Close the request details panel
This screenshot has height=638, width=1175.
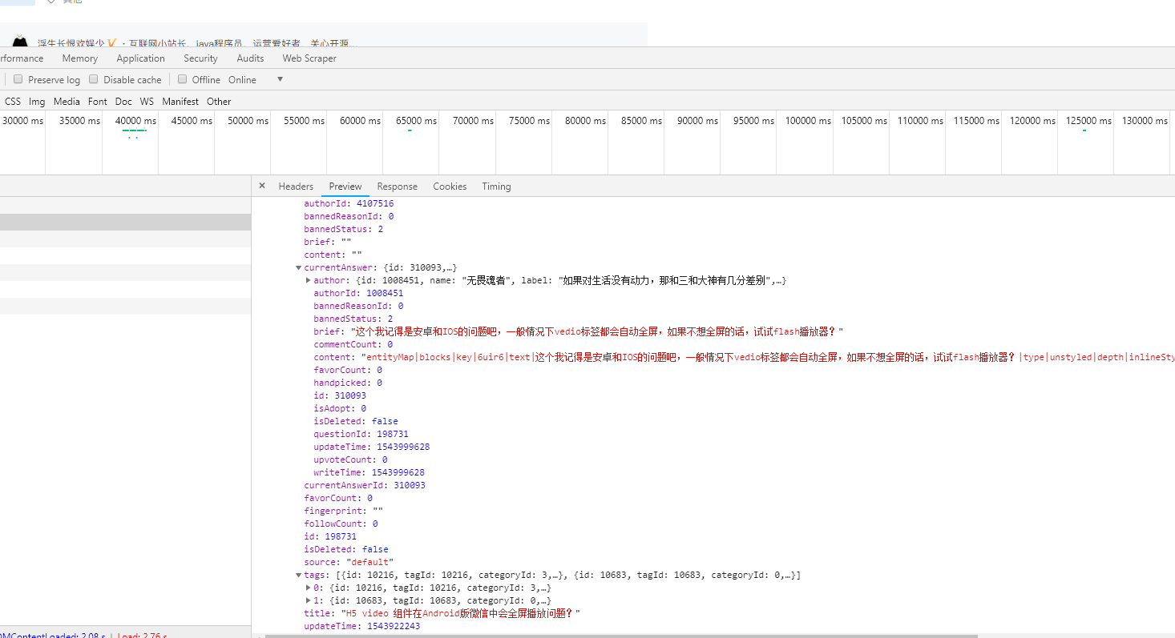pyautogui.click(x=262, y=186)
